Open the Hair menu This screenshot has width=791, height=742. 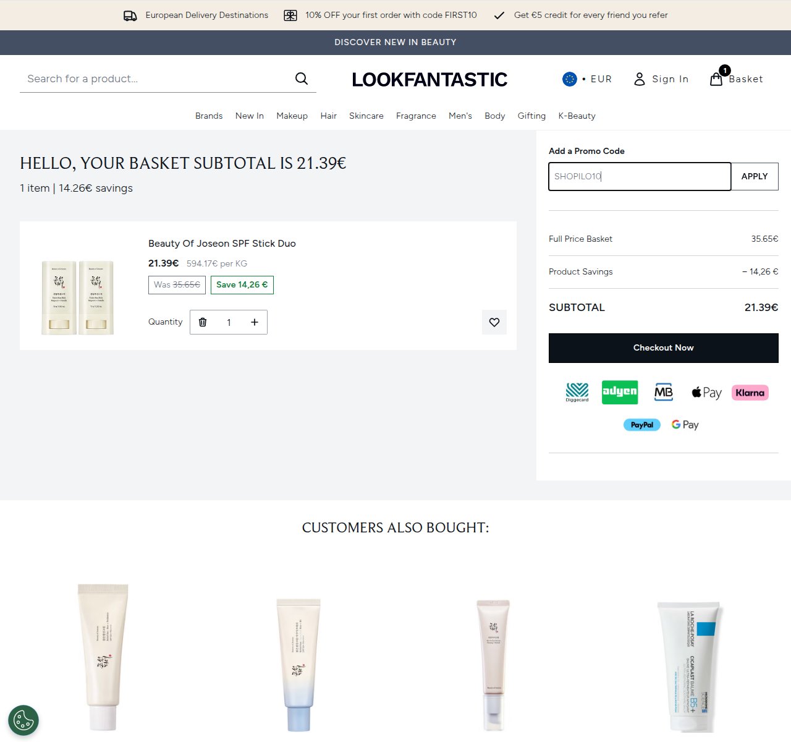[329, 116]
